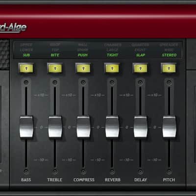Click the Reverb fader cap
Screen dimensions: 196x196
point(112,127)
